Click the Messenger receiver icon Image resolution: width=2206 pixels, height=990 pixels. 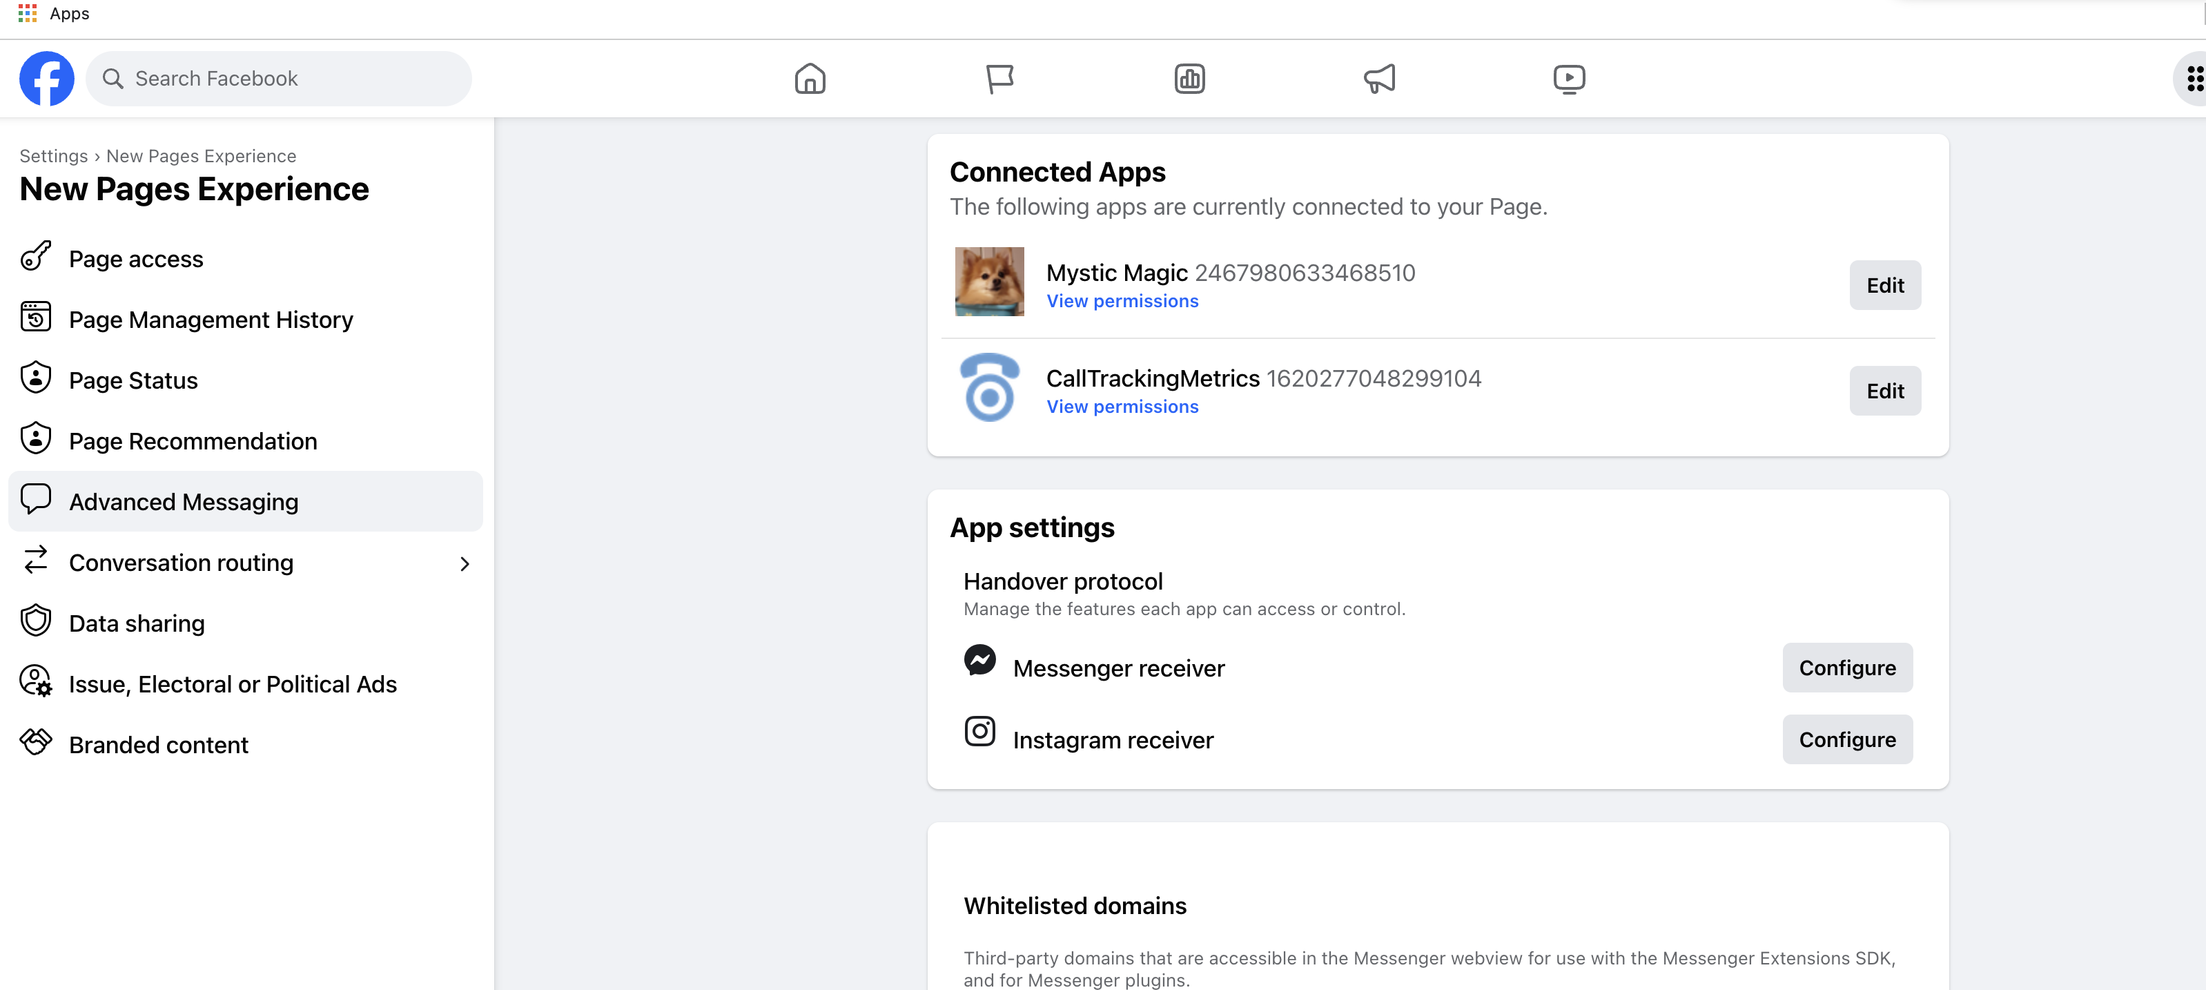click(979, 660)
